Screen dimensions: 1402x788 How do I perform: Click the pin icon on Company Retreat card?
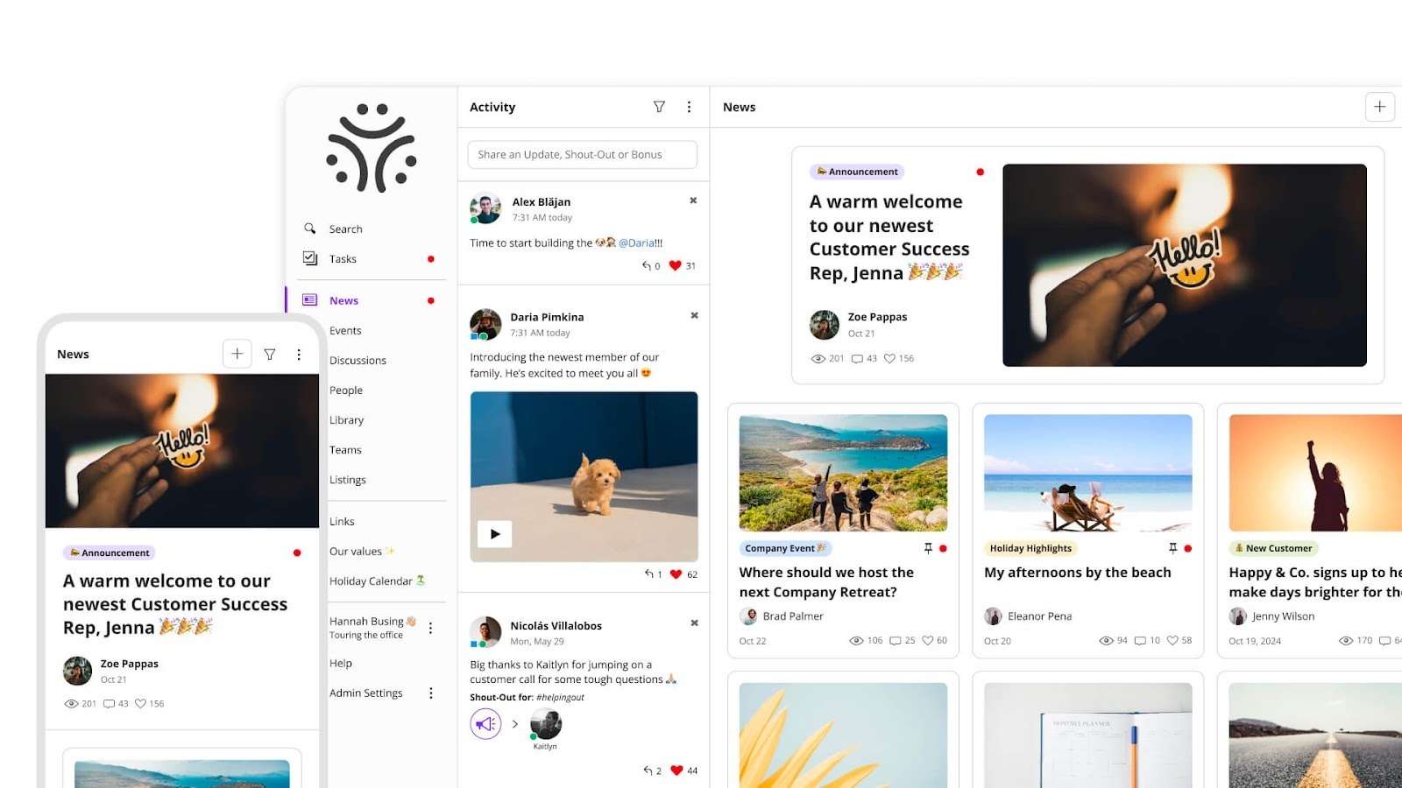point(928,548)
